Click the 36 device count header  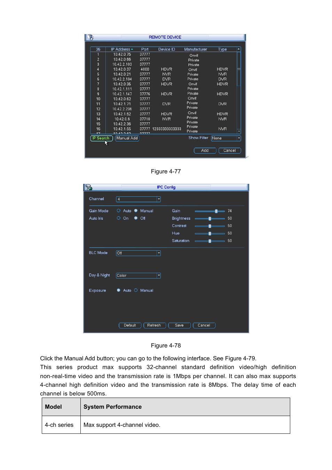[x=98, y=49]
